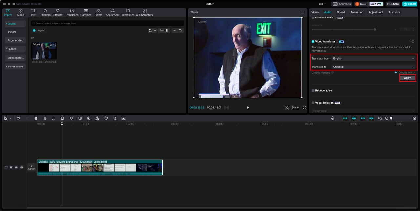Undo the last edit in timeline toolbar
The width and height of the screenshot is (420, 211).
point(19,118)
